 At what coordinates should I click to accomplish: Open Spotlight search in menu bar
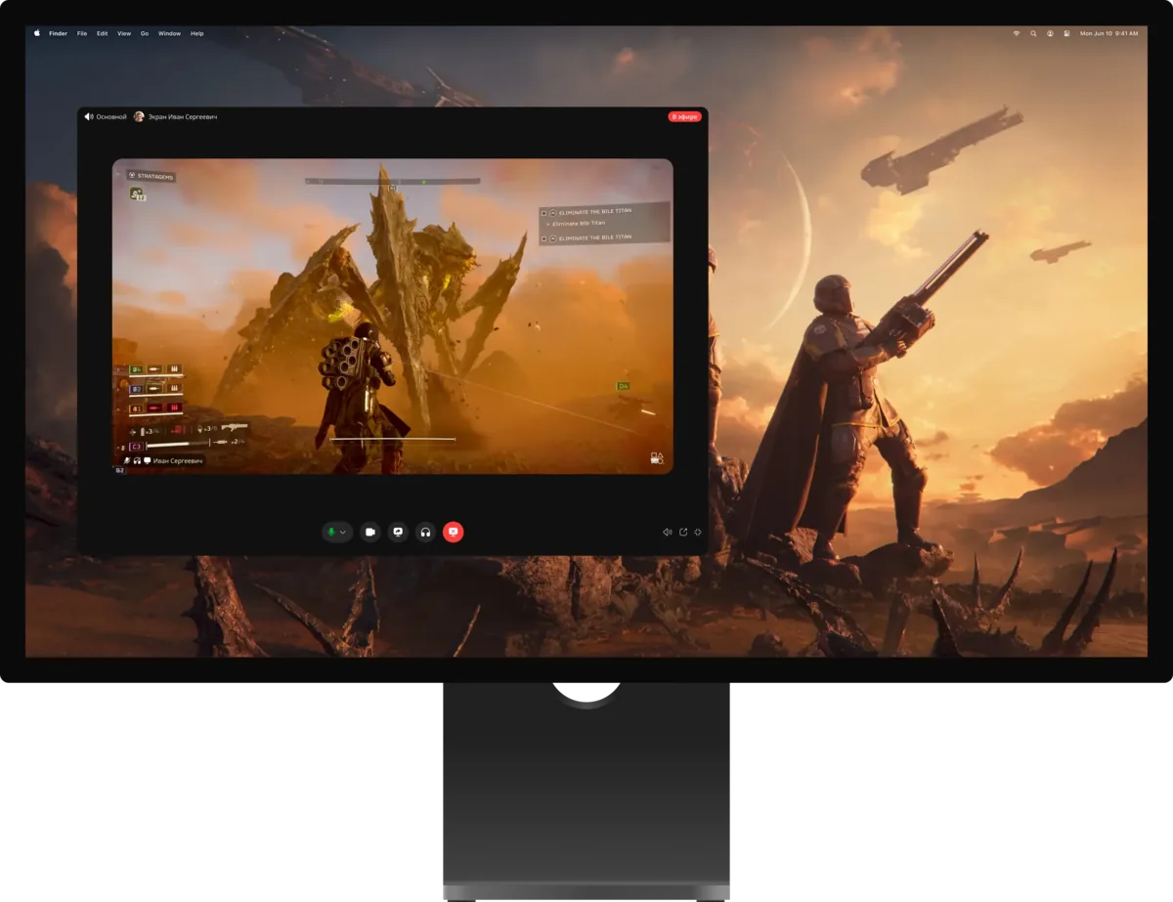(x=1033, y=33)
